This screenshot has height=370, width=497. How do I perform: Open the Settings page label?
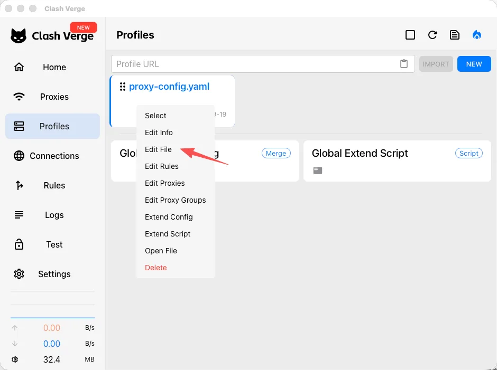click(x=54, y=274)
